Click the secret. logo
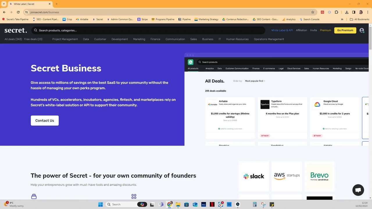The width and height of the screenshot is (372, 209). coord(16,30)
